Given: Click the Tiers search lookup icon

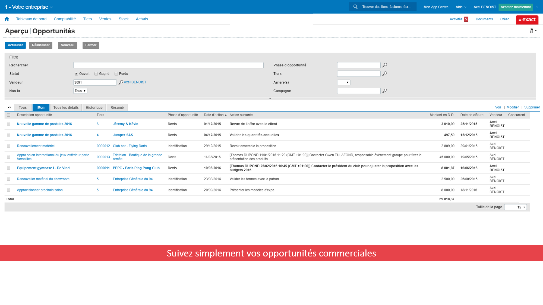Looking at the screenshot, I should click(x=385, y=74).
